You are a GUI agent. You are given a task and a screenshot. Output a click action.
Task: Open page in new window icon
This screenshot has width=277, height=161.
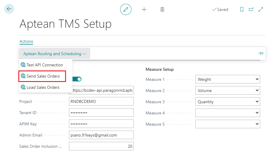coord(251,9)
